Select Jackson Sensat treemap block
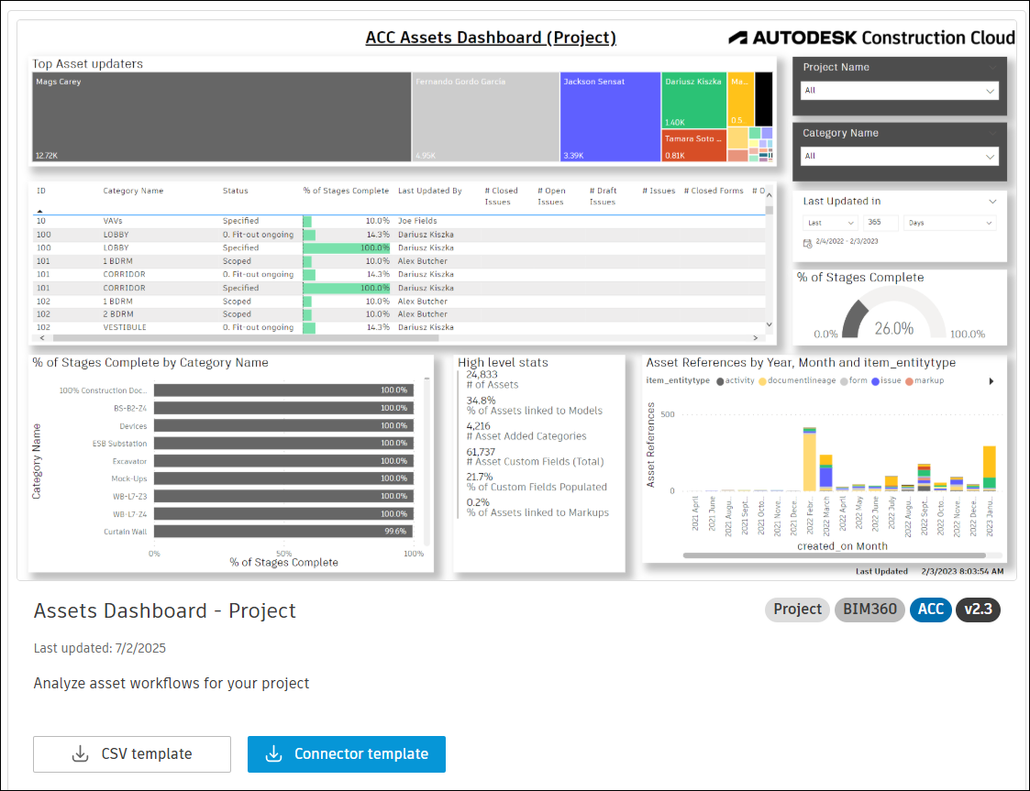1030x791 pixels. (610, 116)
